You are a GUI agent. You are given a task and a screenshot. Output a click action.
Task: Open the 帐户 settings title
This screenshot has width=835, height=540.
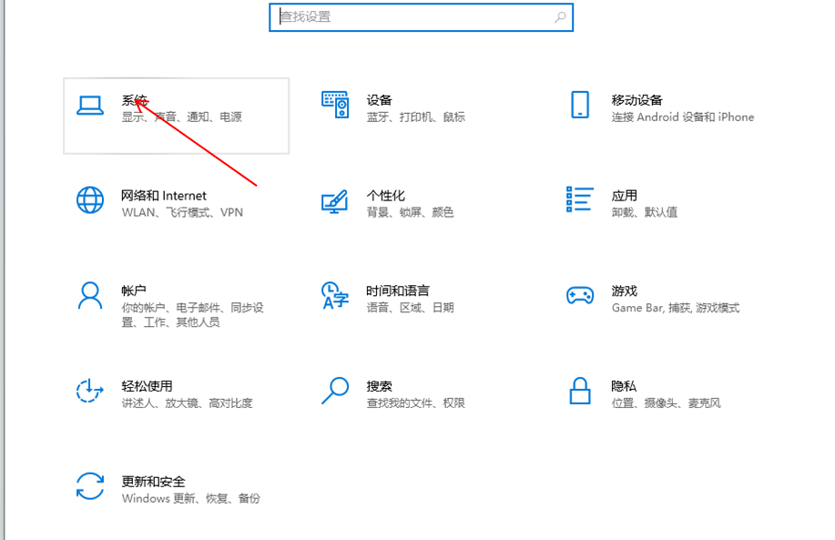tap(134, 290)
